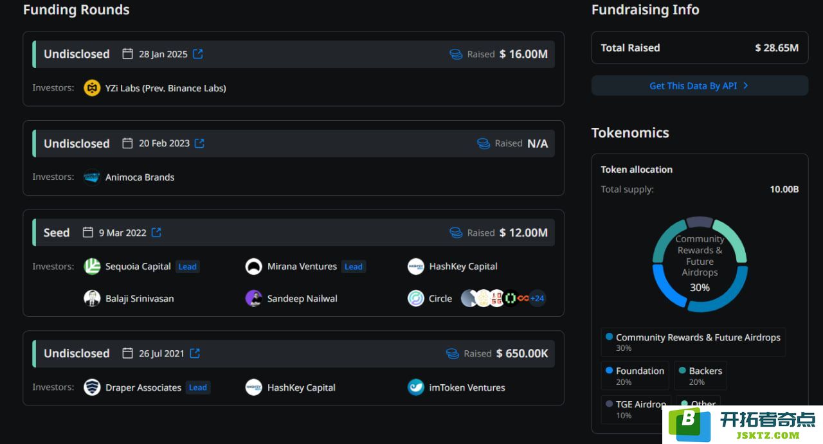This screenshot has width=823, height=444.
Task: Open Balaji Srinivasan investor link
Action: 140,298
